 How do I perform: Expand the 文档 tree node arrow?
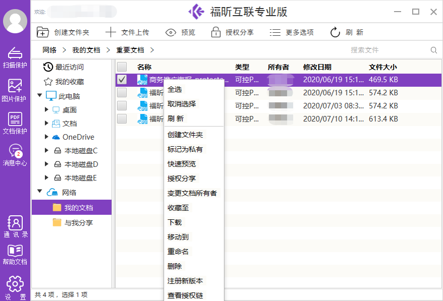click(x=46, y=123)
